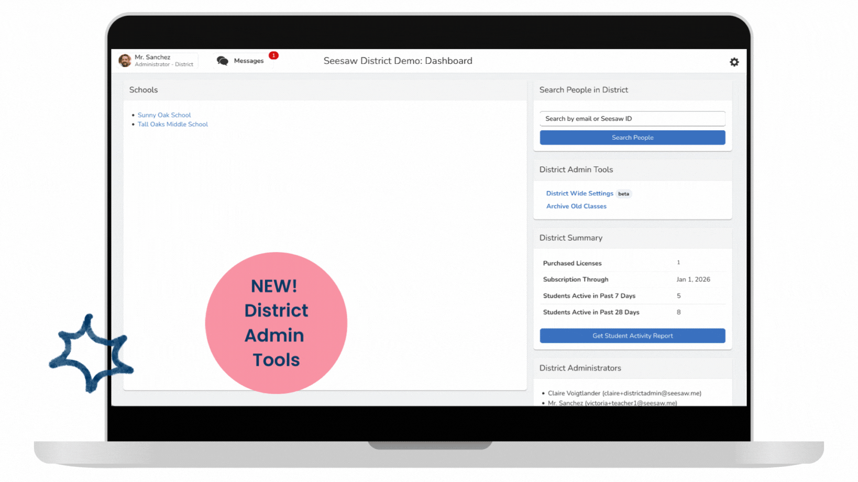
Task: Open the Messages chat icon
Action: (223, 60)
